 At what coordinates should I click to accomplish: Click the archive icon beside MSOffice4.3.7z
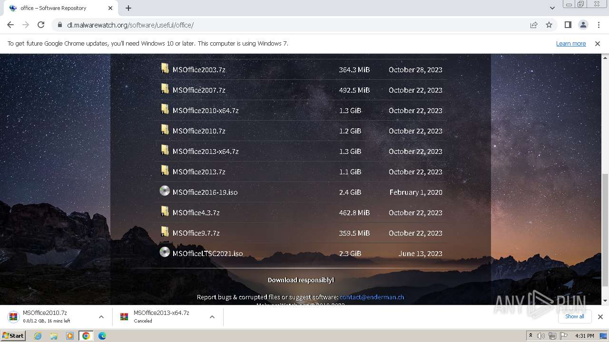pyautogui.click(x=165, y=211)
